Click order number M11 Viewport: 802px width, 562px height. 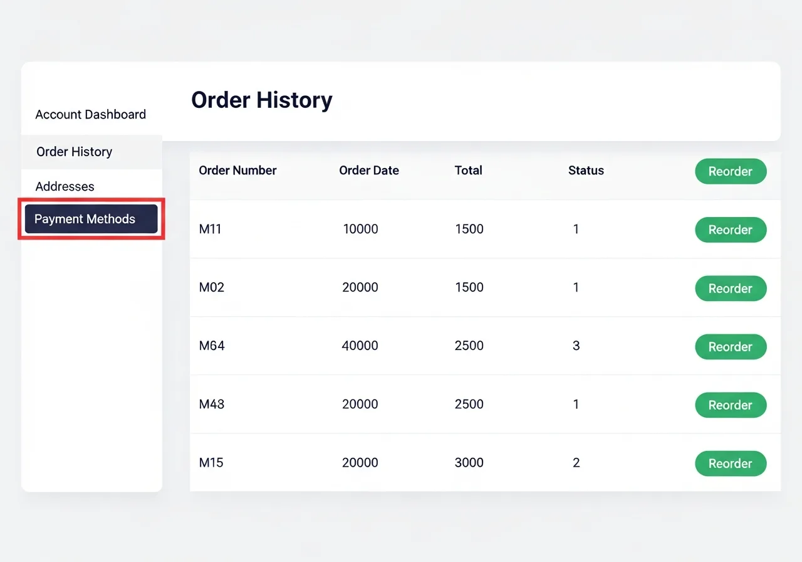211,230
